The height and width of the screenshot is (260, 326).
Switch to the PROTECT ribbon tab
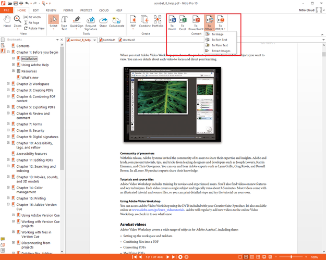point(86,10)
